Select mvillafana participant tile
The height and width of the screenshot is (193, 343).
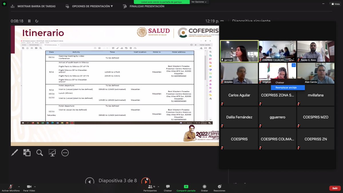(x=316, y=95)
